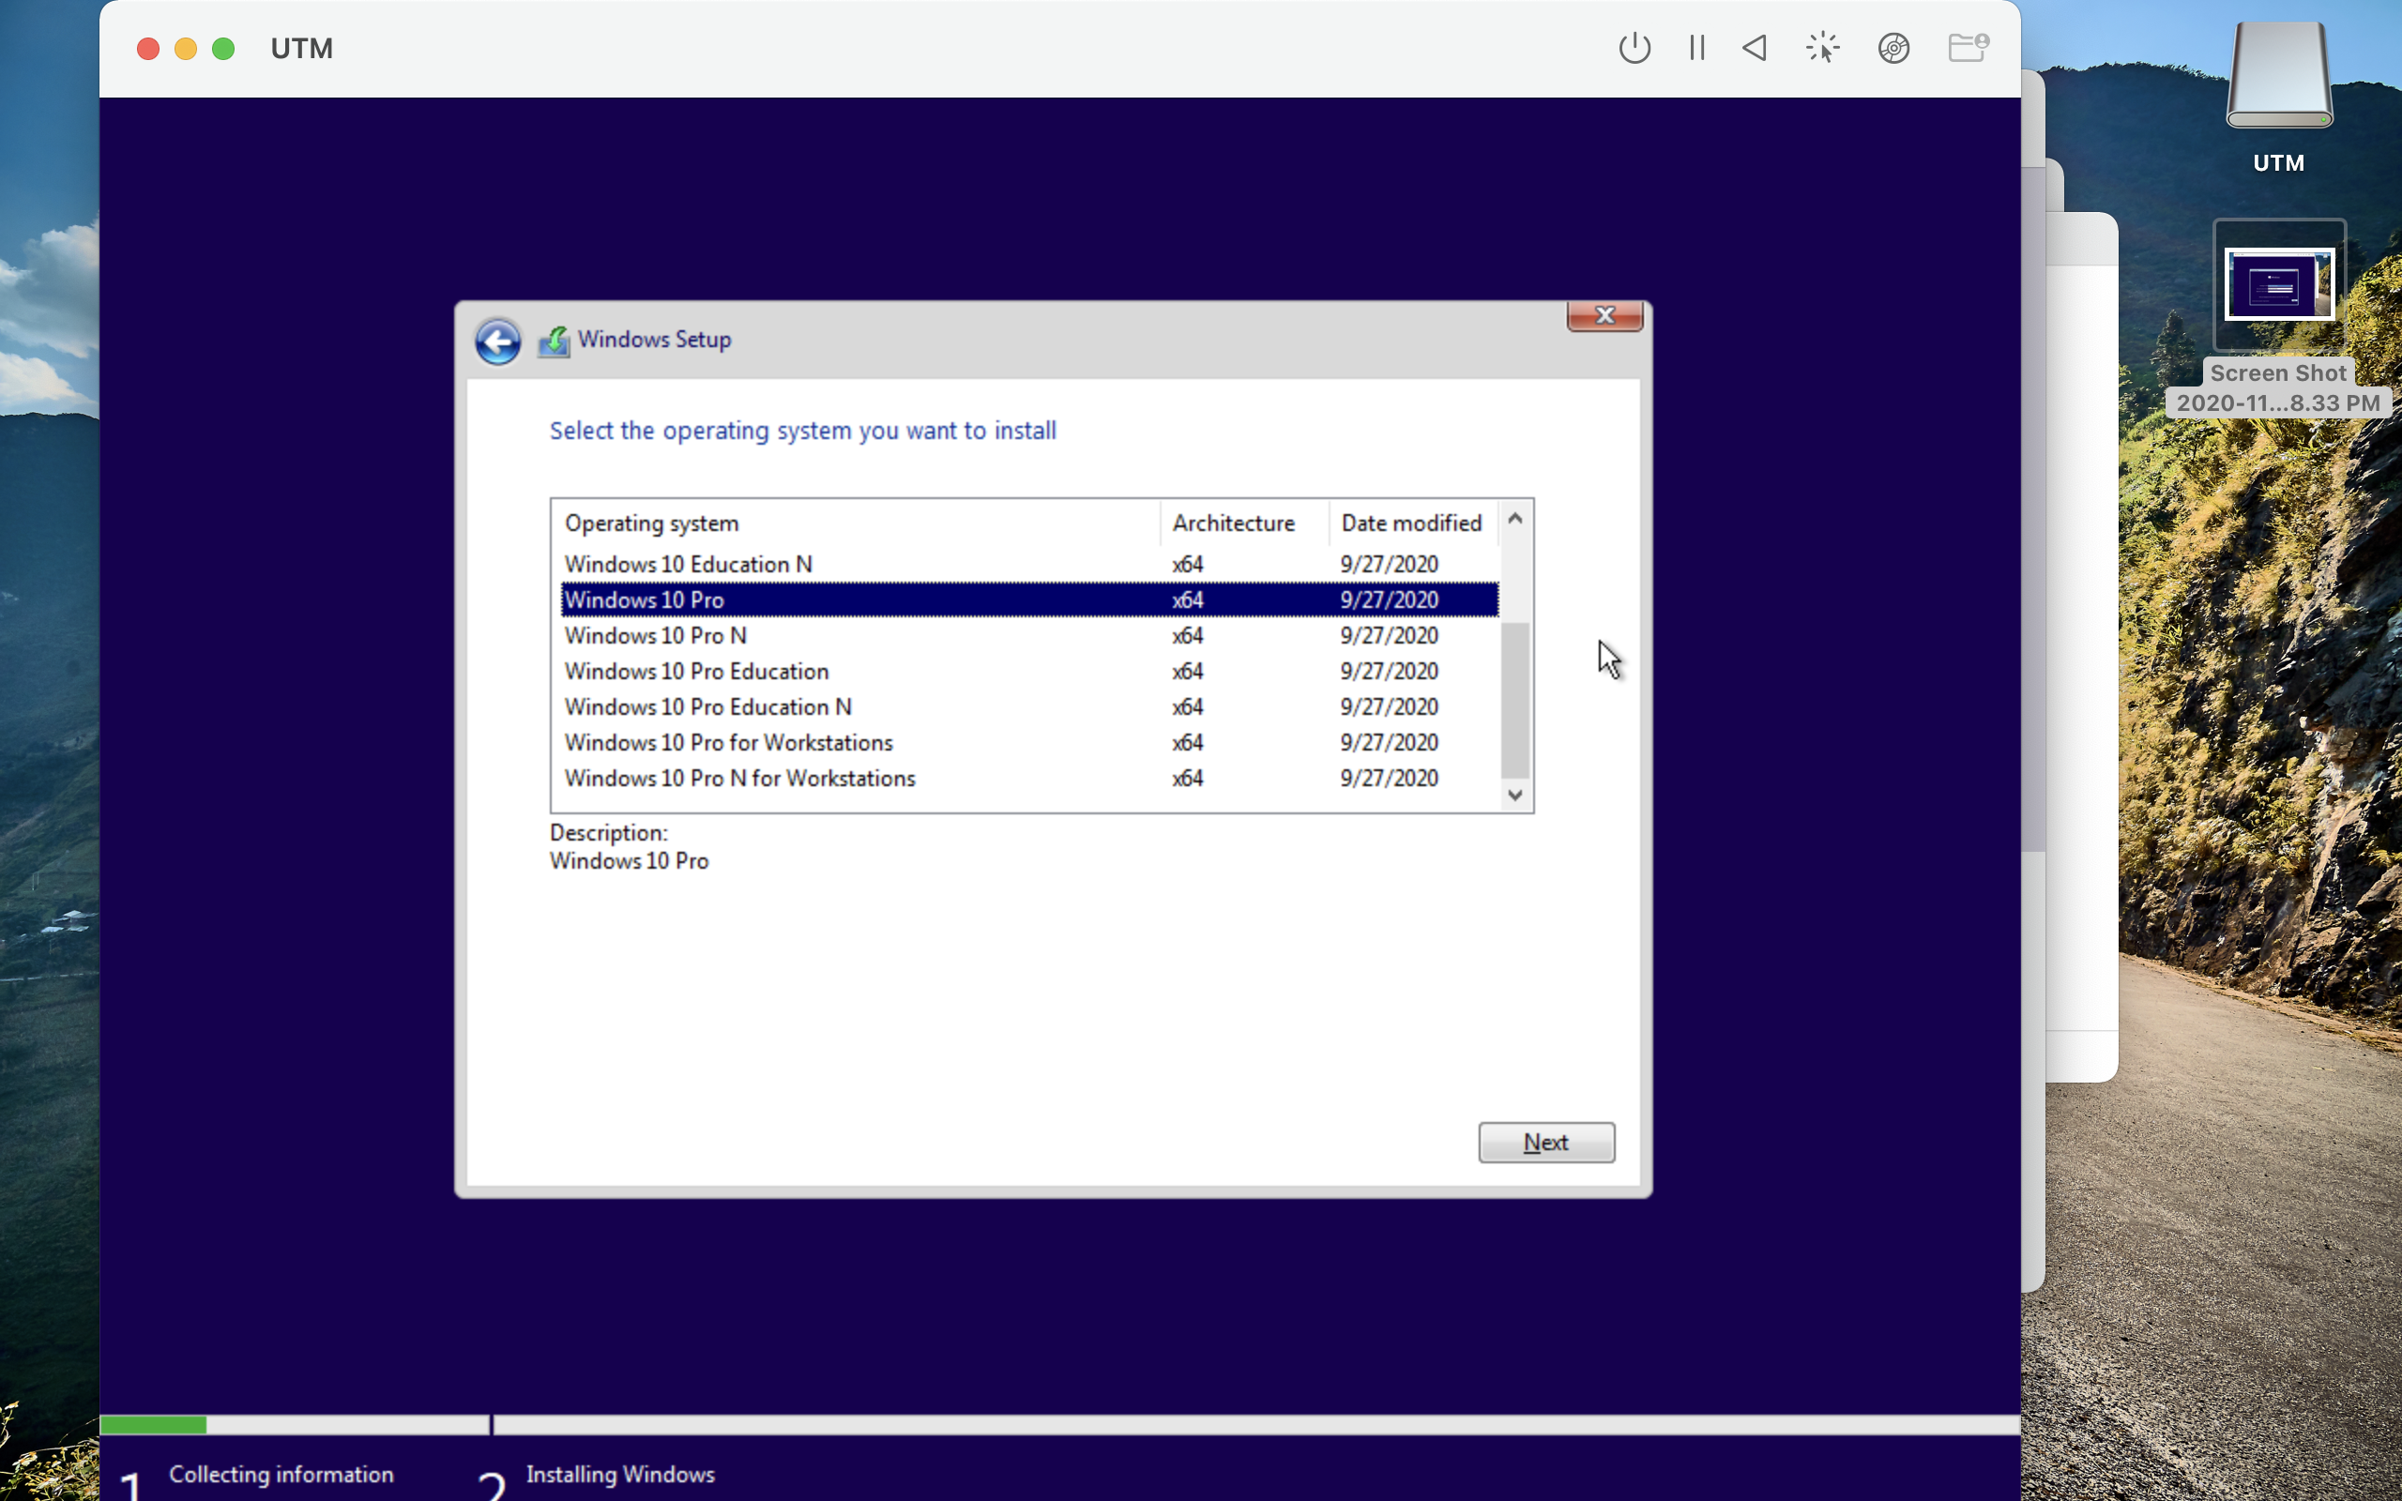The image size is (2402, 1501).
Task: Click the yellow minimize button of UTM window
Action: [x=186, y=49]
